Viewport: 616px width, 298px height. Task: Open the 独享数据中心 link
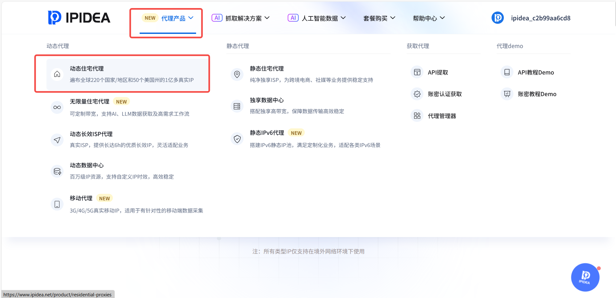pyautogui.click(x=267, y=100)
